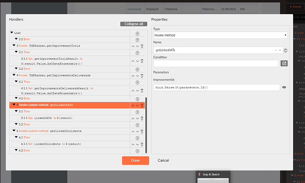
Task: Click the ImprovementId Guid.Parse input field
Action: tap(217, 88)
